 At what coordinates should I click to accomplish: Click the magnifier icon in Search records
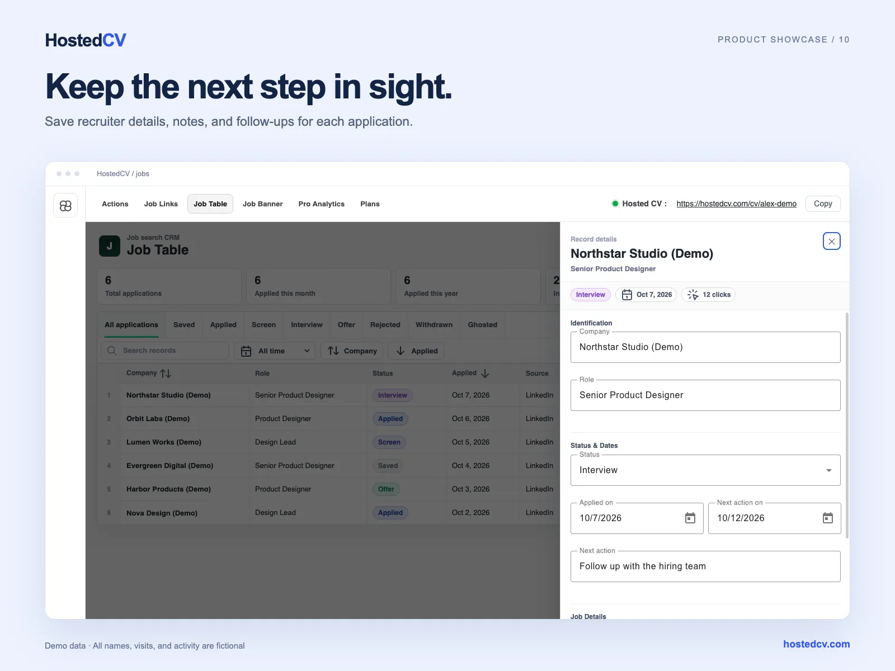click(x=112, y=351)
